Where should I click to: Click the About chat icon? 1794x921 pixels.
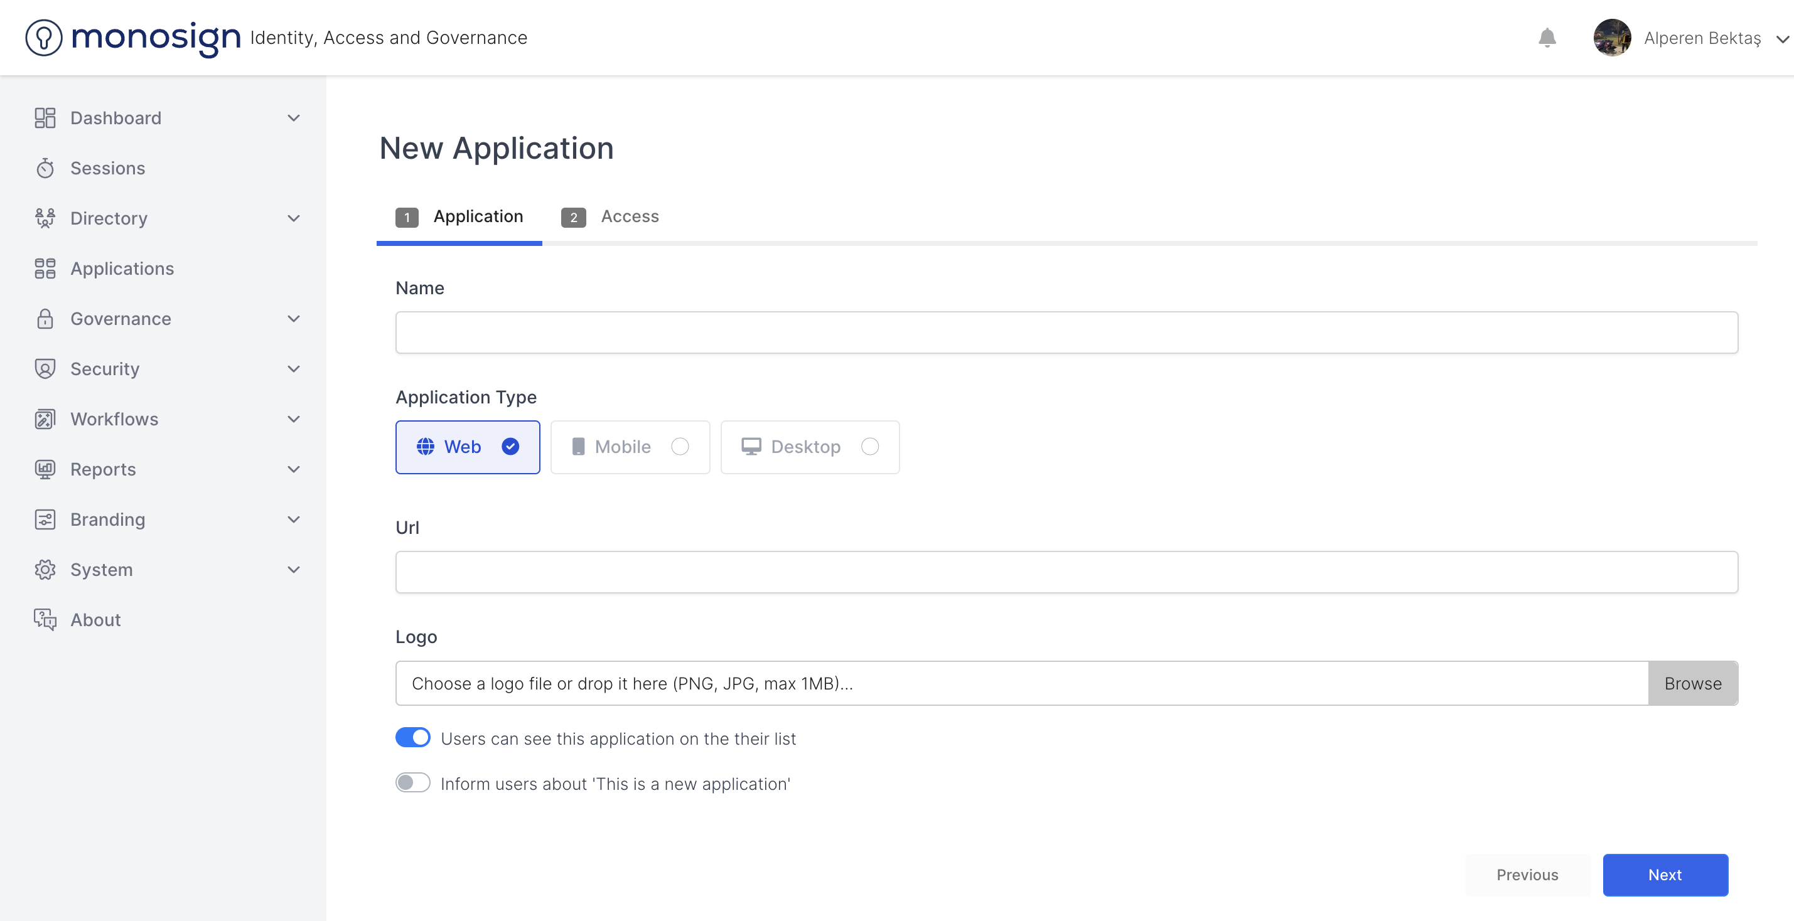(x=45, y=620)
